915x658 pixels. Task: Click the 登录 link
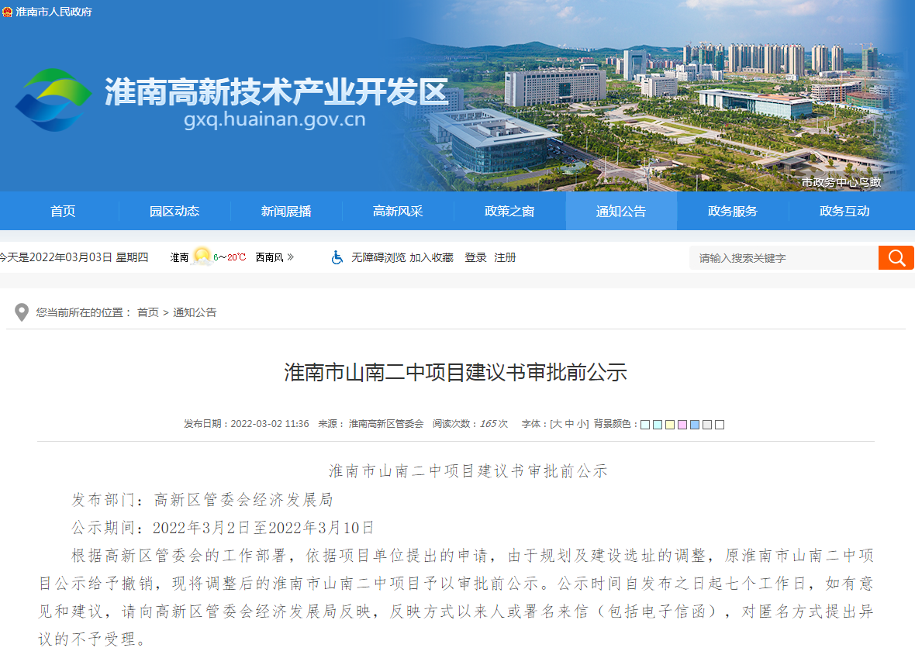point(475,257)
